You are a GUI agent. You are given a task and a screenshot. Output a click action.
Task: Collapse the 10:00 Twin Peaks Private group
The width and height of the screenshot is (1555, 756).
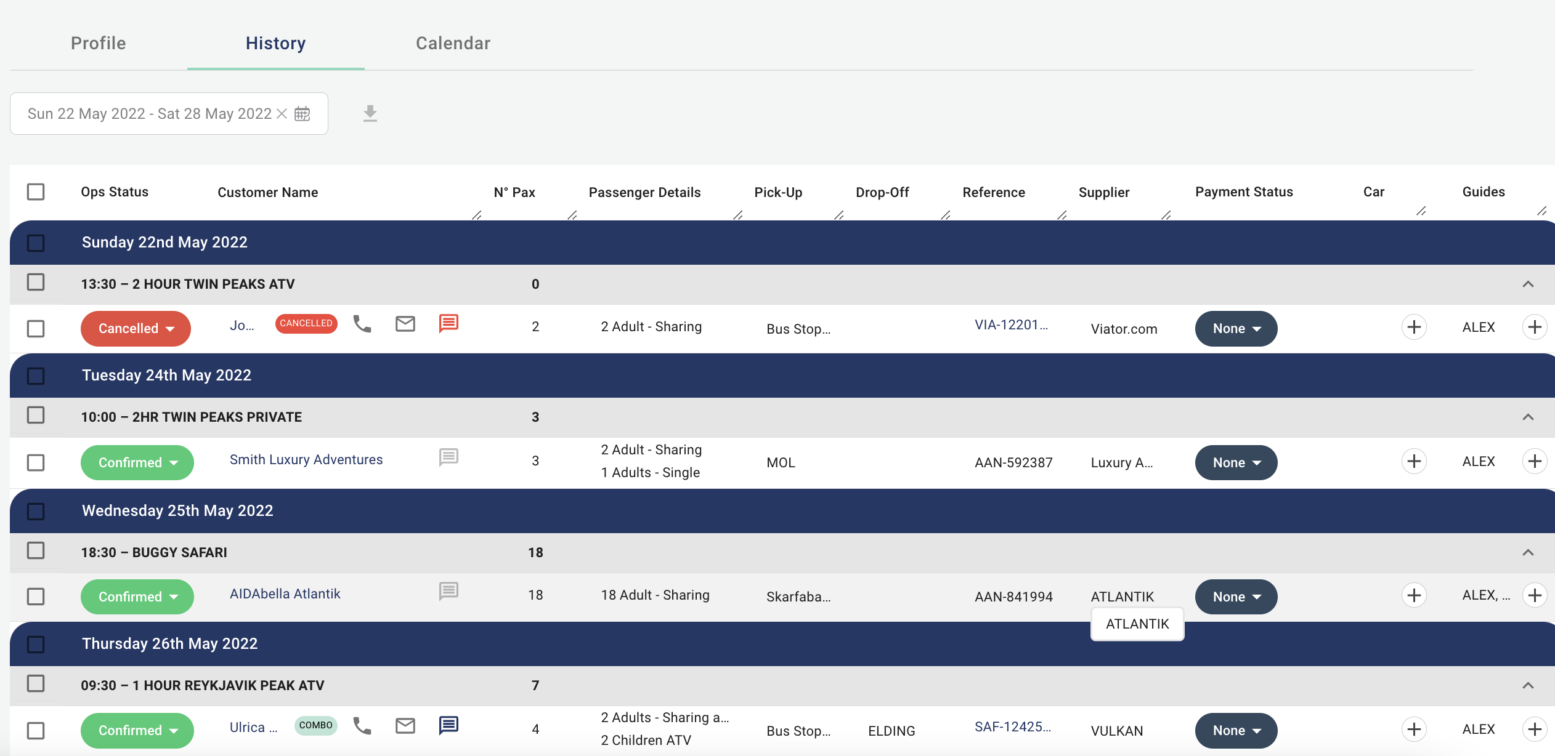click(1528, 417)
